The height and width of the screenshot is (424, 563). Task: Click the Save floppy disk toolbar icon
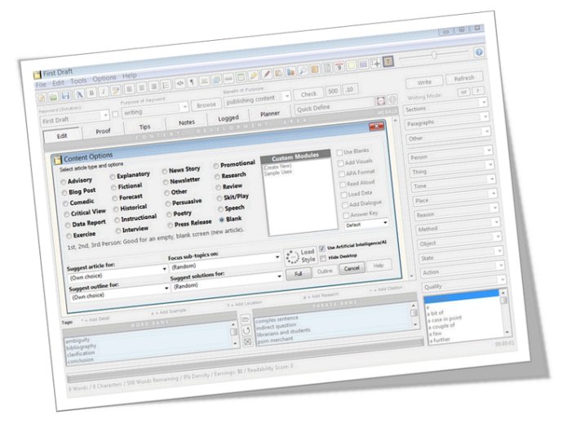click(x=66, y=96)
